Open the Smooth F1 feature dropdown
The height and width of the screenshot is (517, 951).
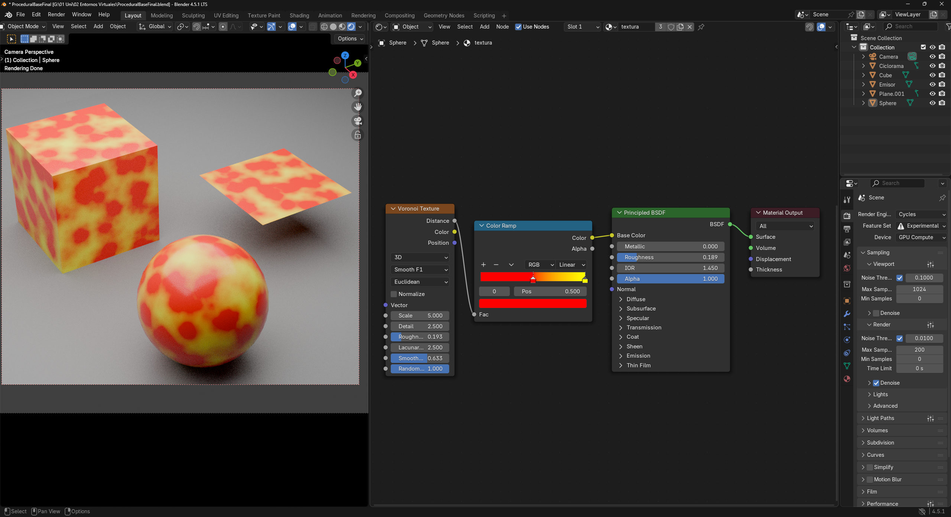(x=420, y=270)
